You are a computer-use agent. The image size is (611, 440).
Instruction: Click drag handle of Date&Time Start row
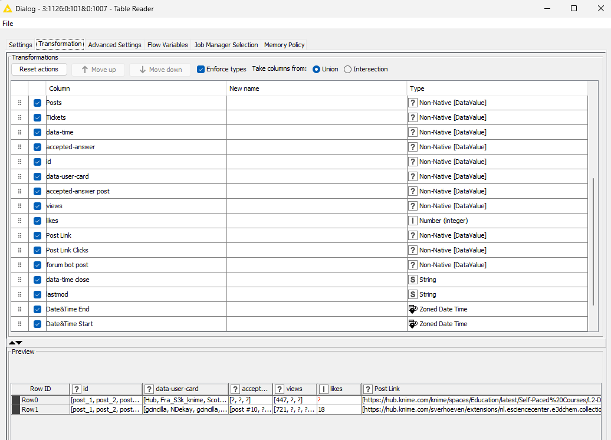(19, 324)
